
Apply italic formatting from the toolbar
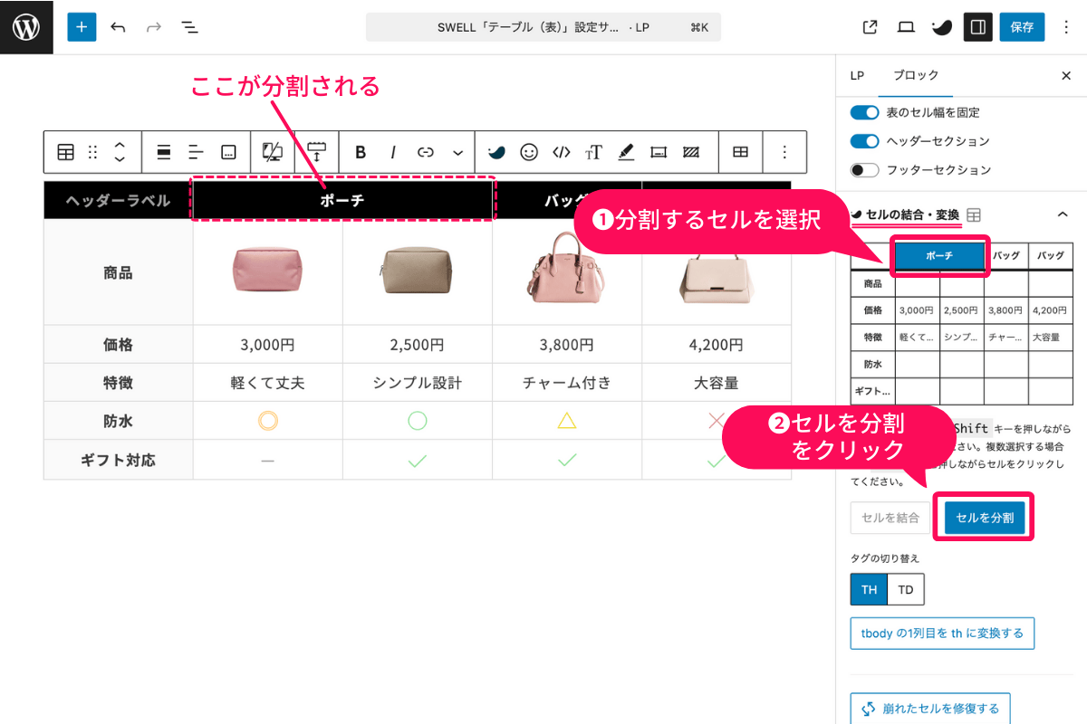coord(392,152)
